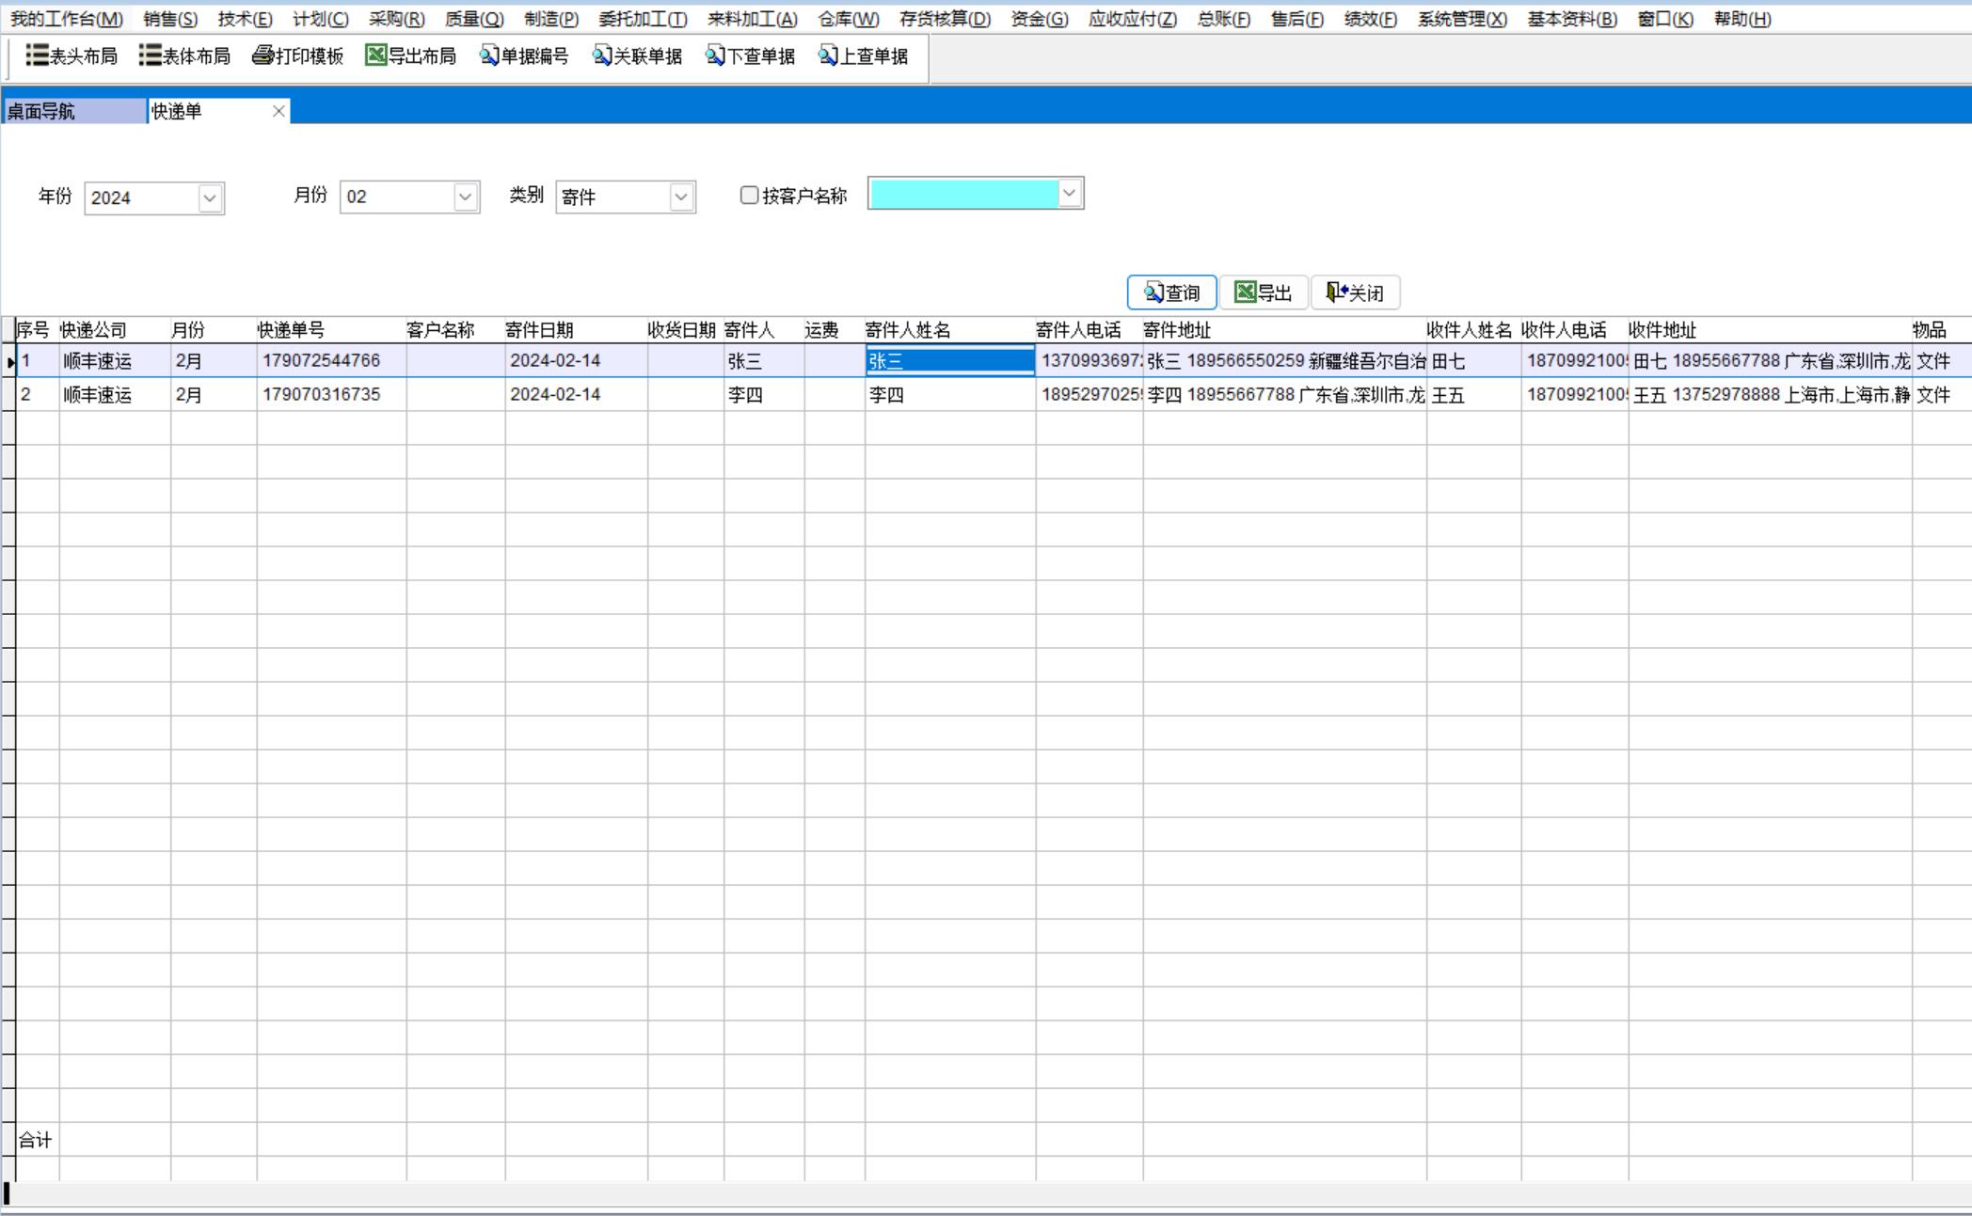Click the 查询 button

(x=1171, y=292)
